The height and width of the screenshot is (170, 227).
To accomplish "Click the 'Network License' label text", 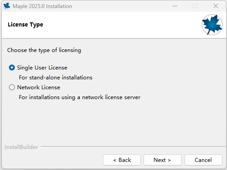I will tap(39, 87).
